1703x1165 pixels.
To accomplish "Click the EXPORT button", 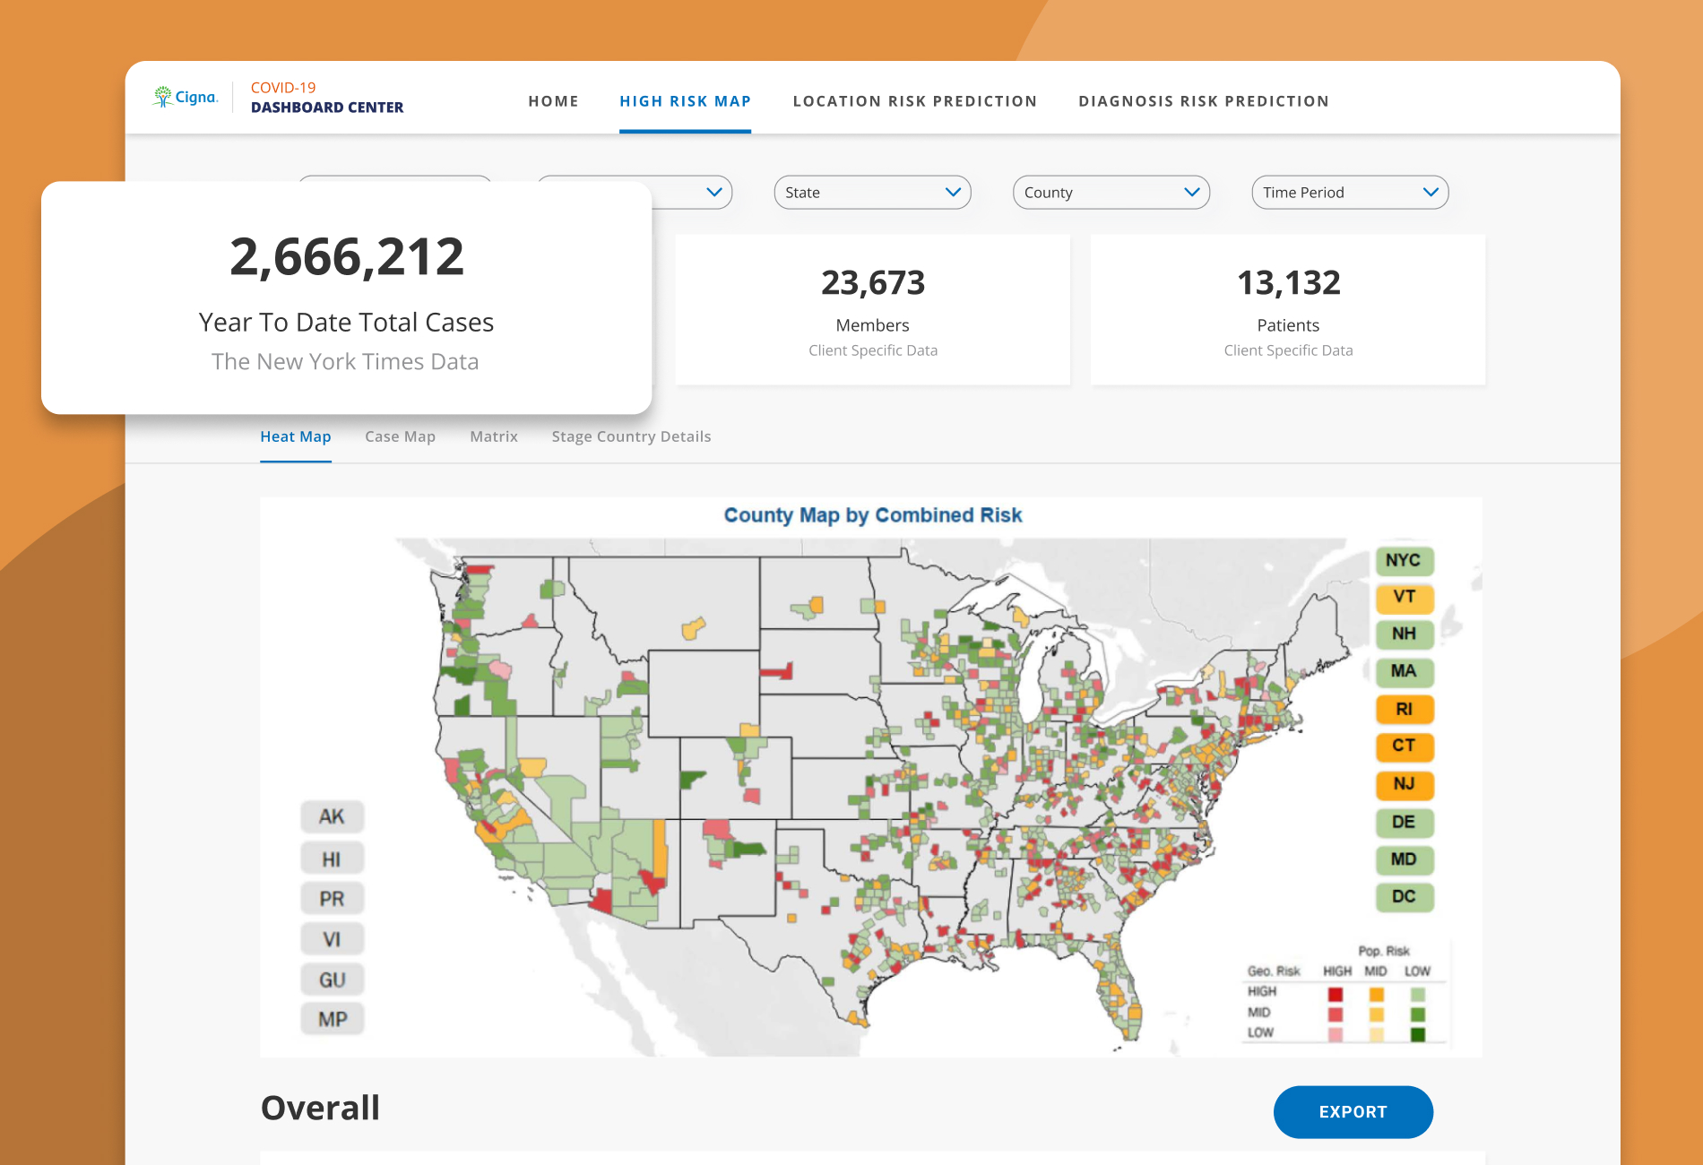I will (x=1353, y=1112).
